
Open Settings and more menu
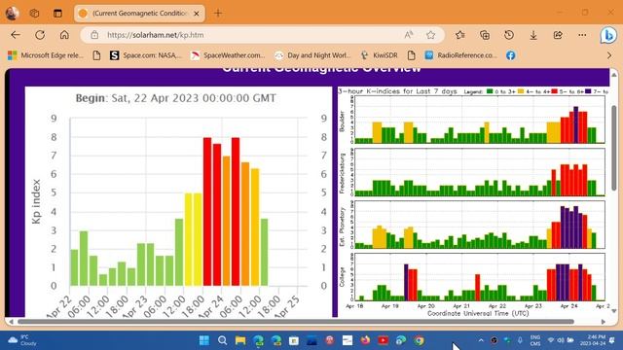coord(582,35)
